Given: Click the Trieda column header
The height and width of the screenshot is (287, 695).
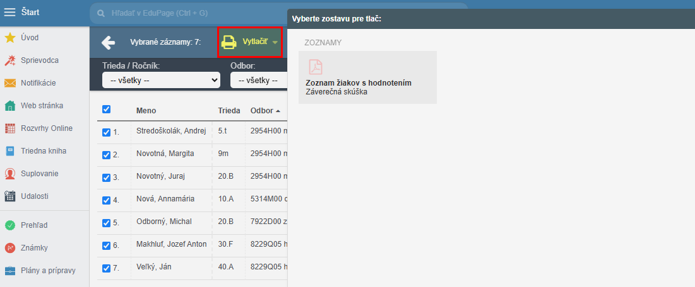Looking at the screenshot, I should coord(229,111).
